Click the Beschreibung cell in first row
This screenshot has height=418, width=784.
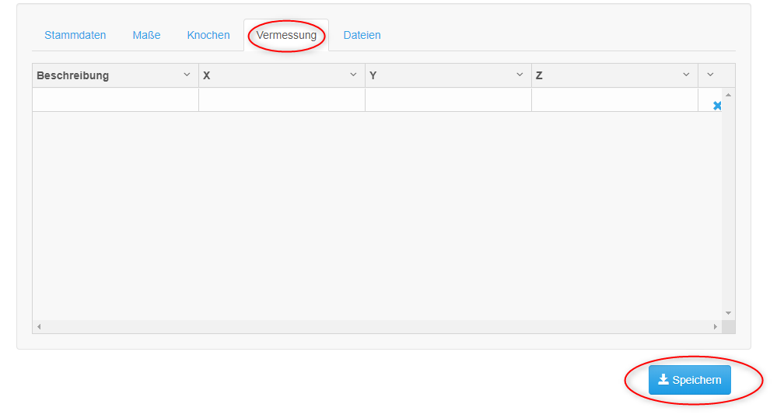tap(115, 100)
